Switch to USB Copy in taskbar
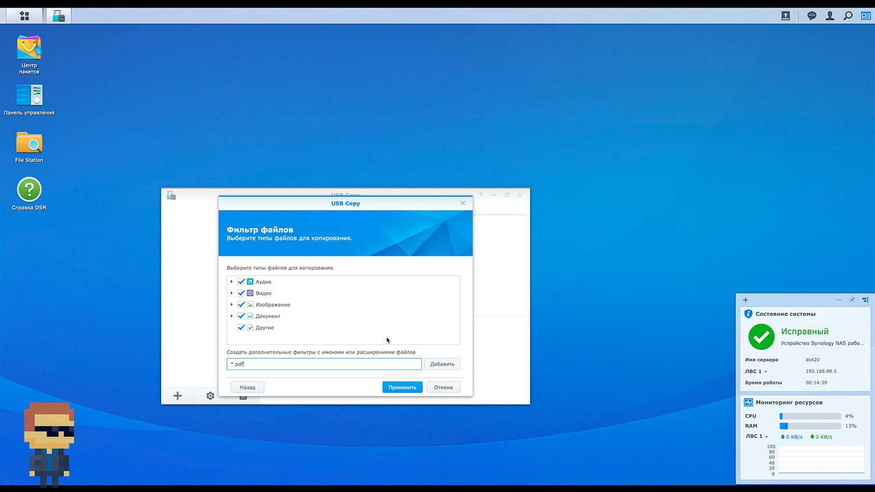The image size is (875, 492). 59,16
